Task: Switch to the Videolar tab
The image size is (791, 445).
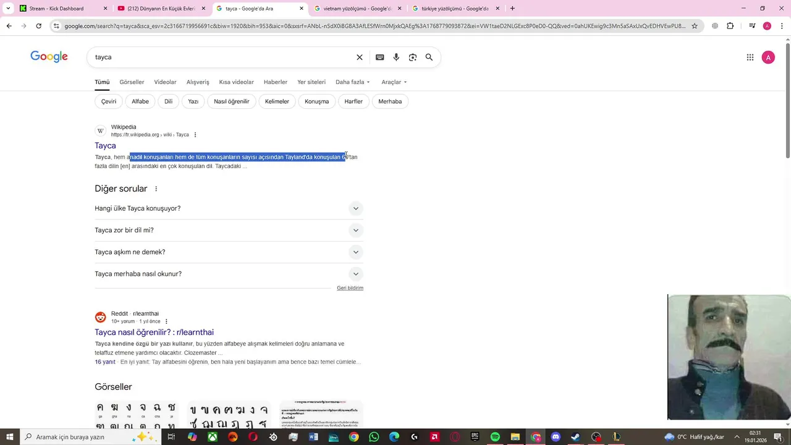Action: (x=165, y=82)
